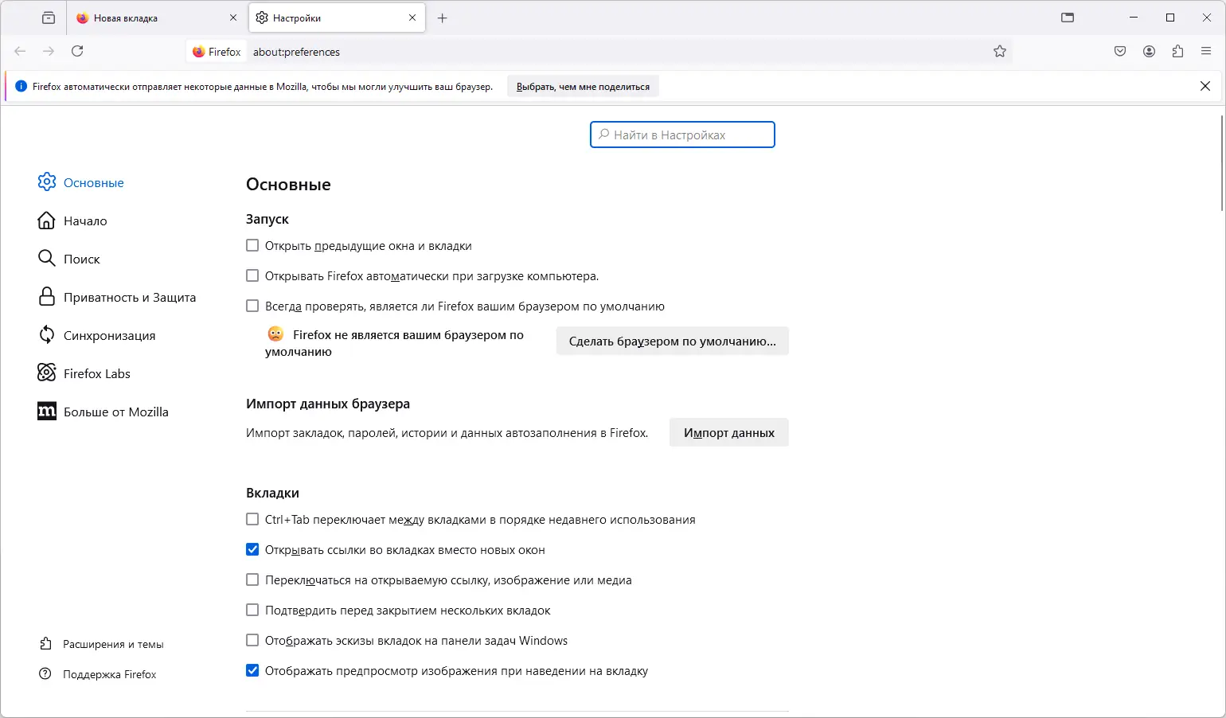
Task: Enable "Открыть предыдущие окна и вкладки" checkbox
Action: [x=252, y=246]
